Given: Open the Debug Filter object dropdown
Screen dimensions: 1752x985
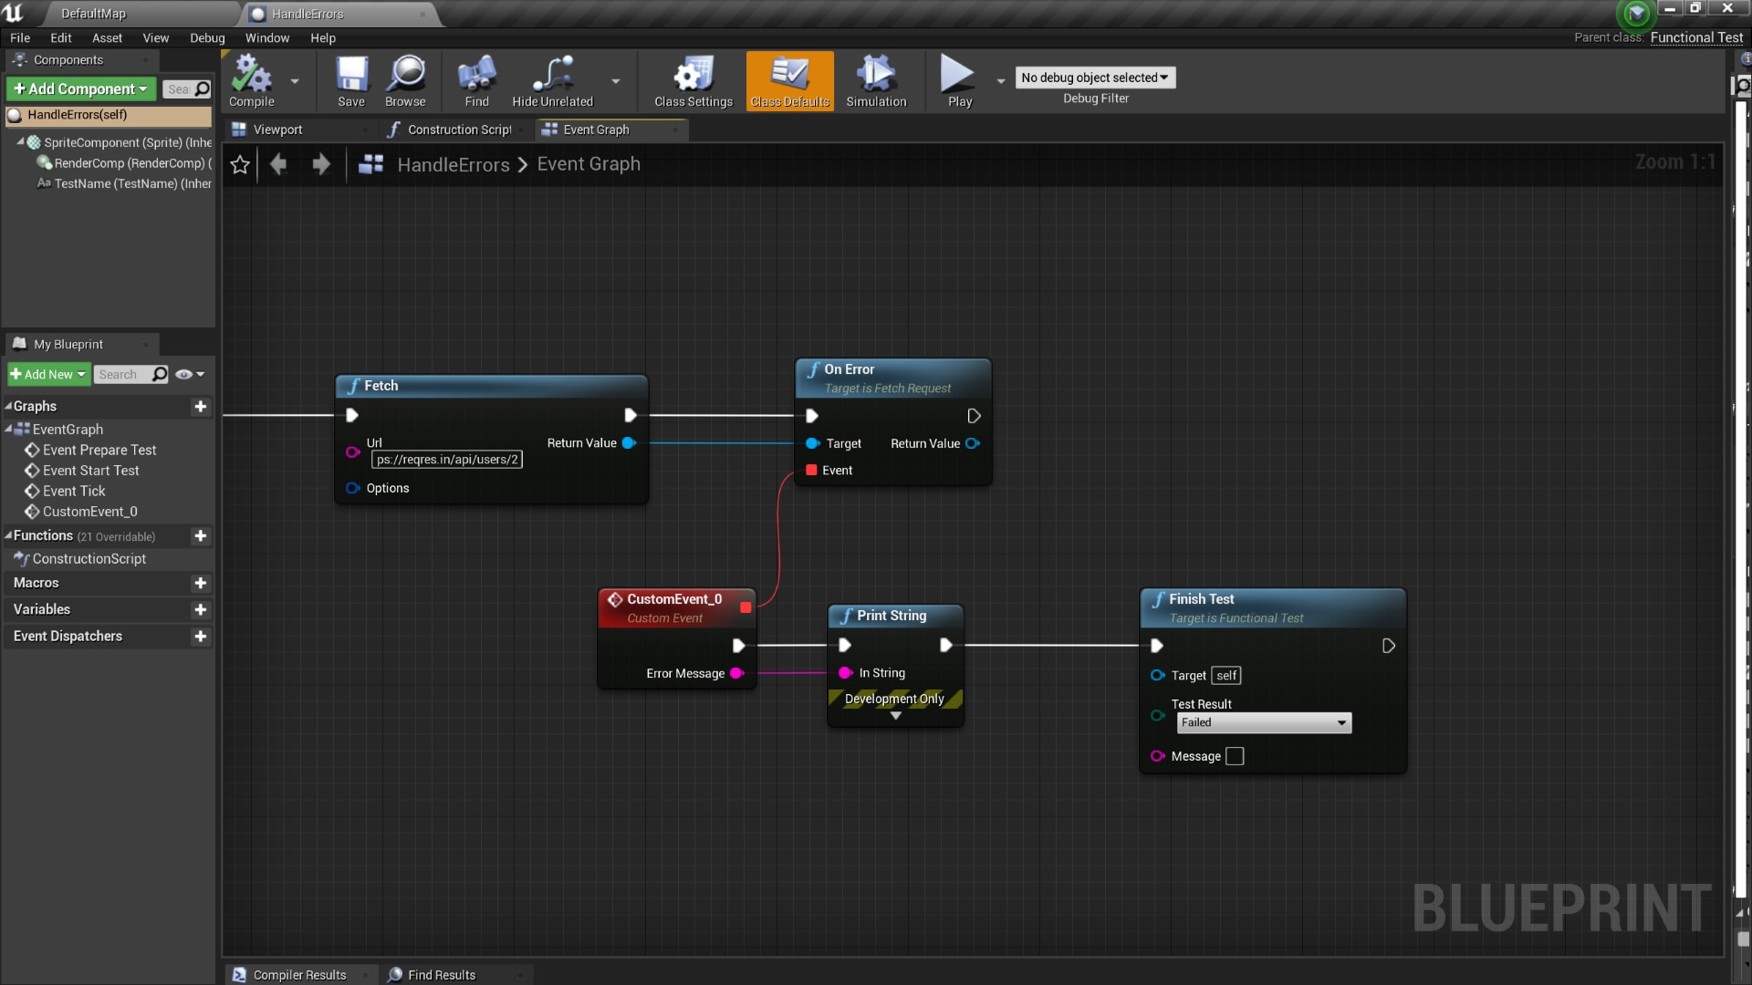Looking at the screenshot, I should click(1094, 78).
